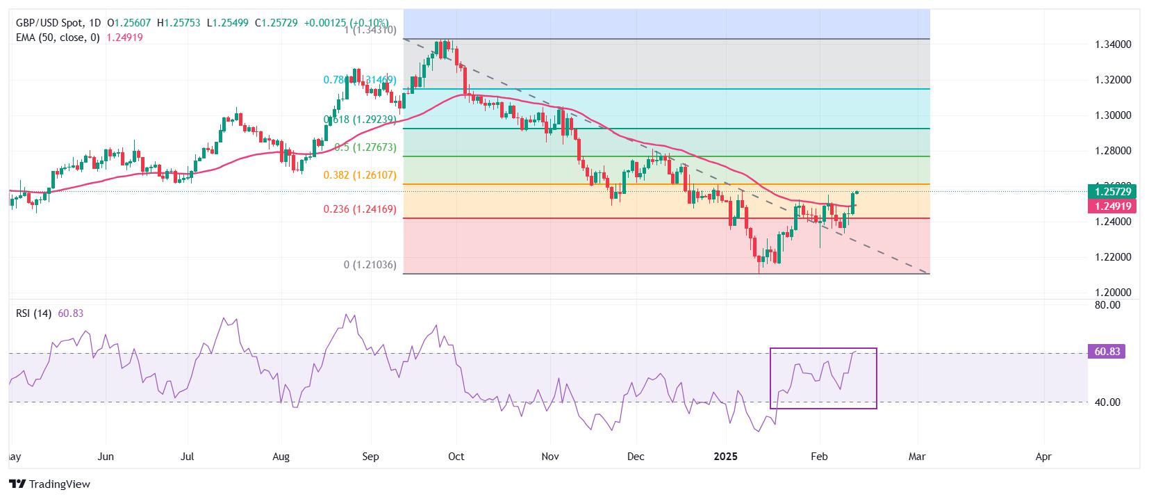The height and width of the screenshot is (499, 1149).
Task: Click the light blue Fibonacci zone above 1.34
Action: click(666, 24)
